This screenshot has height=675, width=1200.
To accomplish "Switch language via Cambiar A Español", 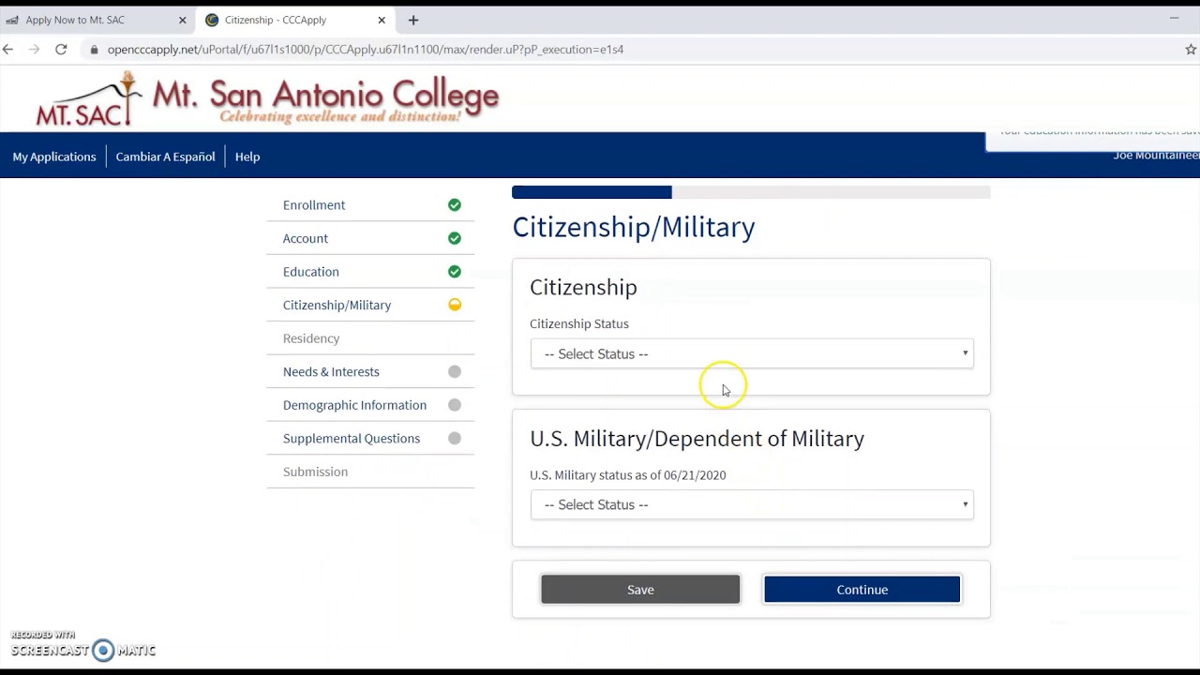I will tap(165, 157).
